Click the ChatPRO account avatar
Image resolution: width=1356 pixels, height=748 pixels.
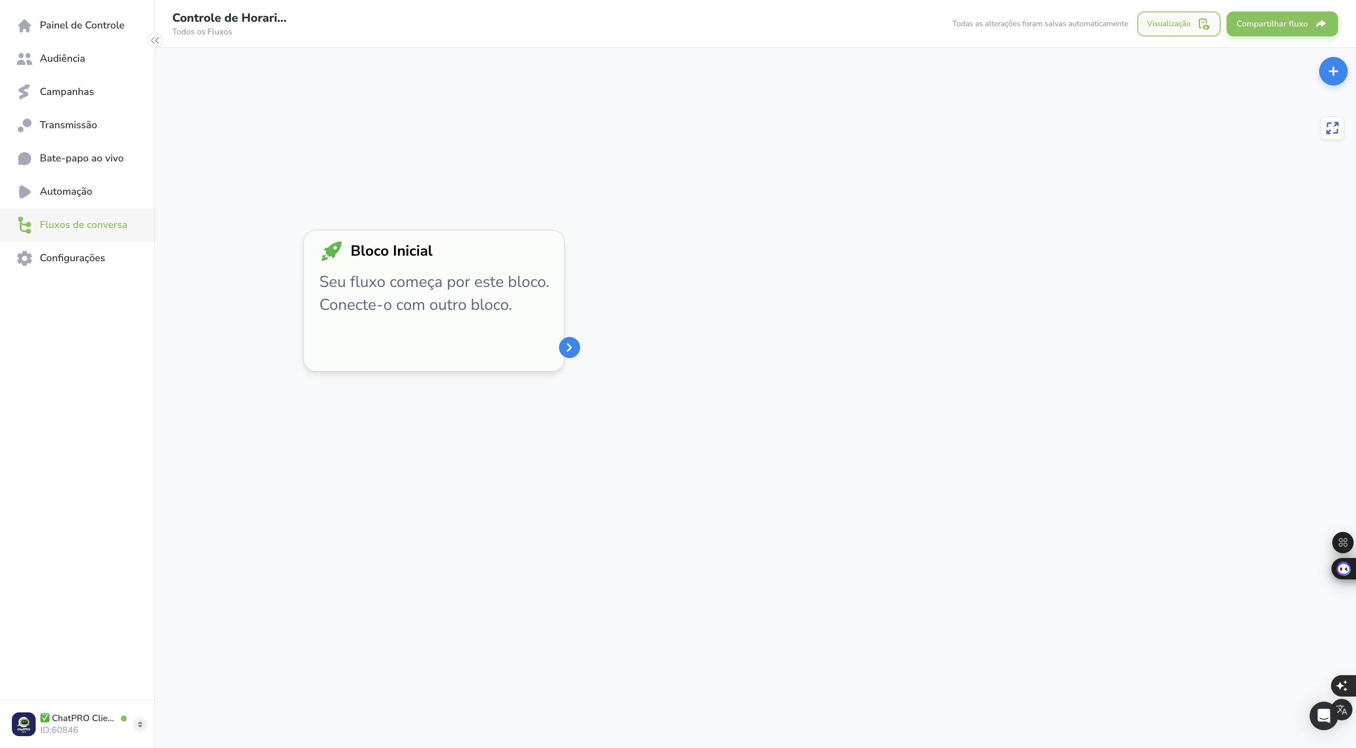point(24,724)
